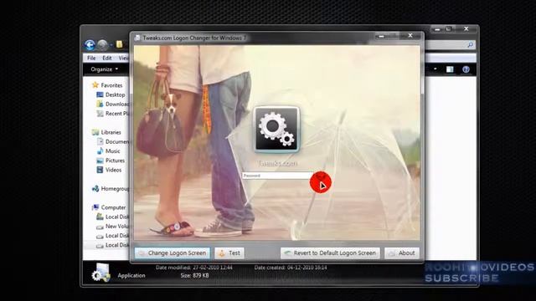Image resolution: width=536 pixels, height=301 pixels.
Task: Open the view options dropdown arrow
Action: (x=435, y=69)
